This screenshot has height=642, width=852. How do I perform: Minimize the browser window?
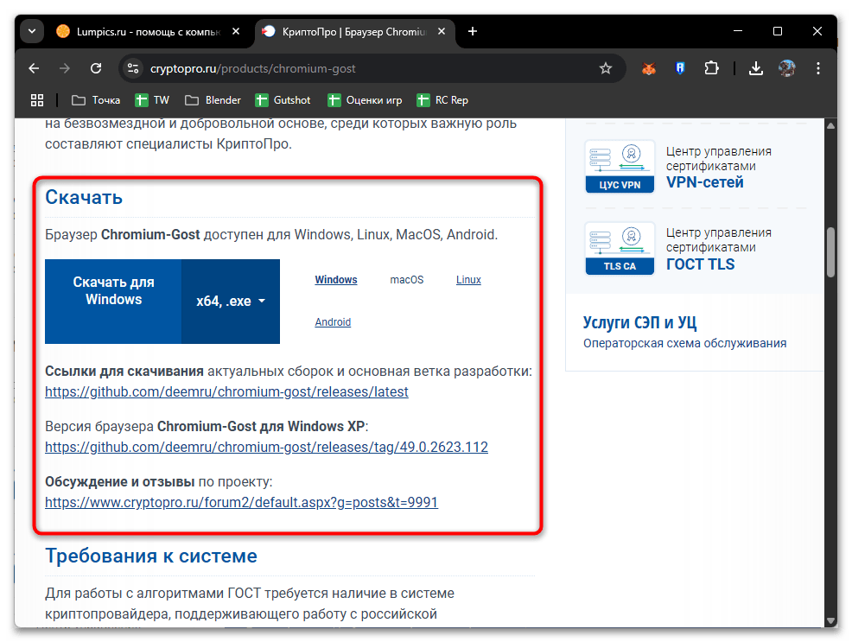pyautogui.click(x=738, y=31)
